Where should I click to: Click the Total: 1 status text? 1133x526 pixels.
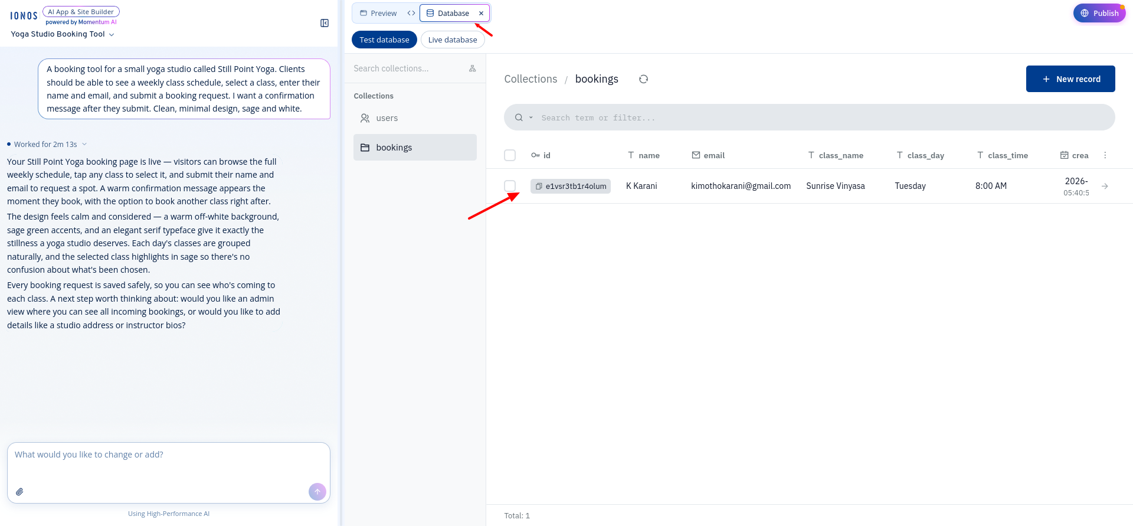[x=517, y=516]
